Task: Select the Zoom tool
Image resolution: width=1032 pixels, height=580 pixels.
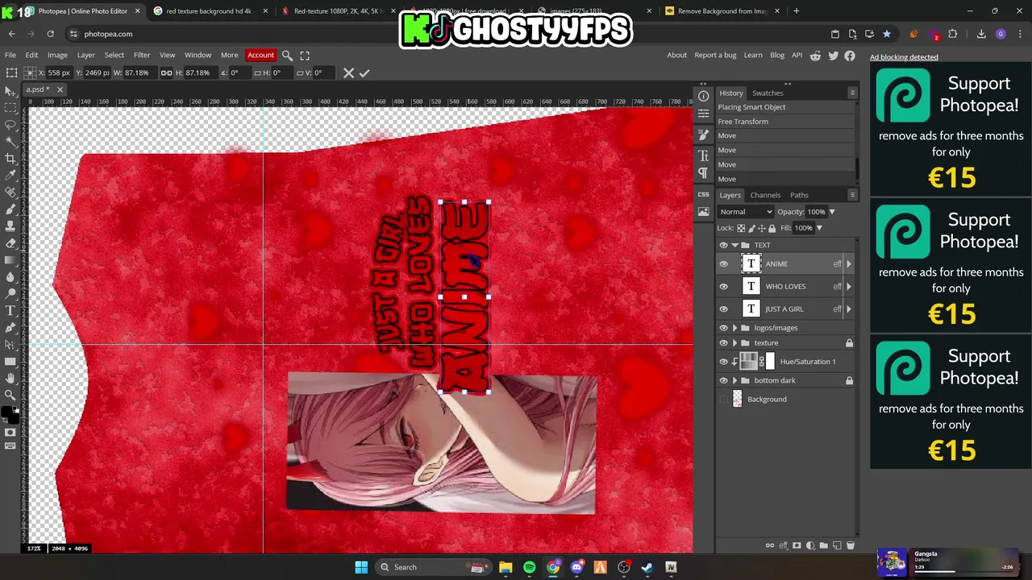Action: click(x=10, y=395)
